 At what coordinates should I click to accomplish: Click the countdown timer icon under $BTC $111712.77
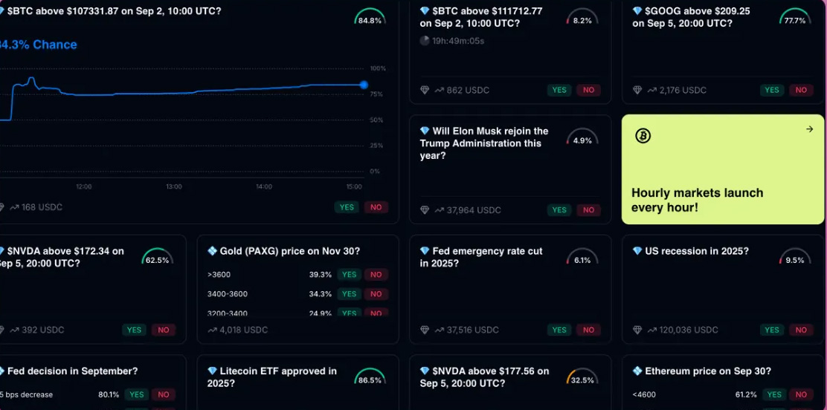tap(425, 41)
